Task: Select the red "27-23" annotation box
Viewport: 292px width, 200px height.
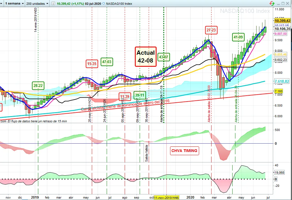Action: click(x=211, y=30)
